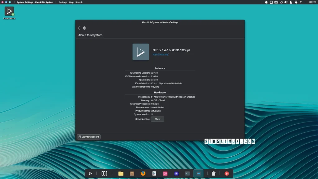This screenshot has width=318, height=179.
Task: Click the Search item in top bar
Action: 79,2
